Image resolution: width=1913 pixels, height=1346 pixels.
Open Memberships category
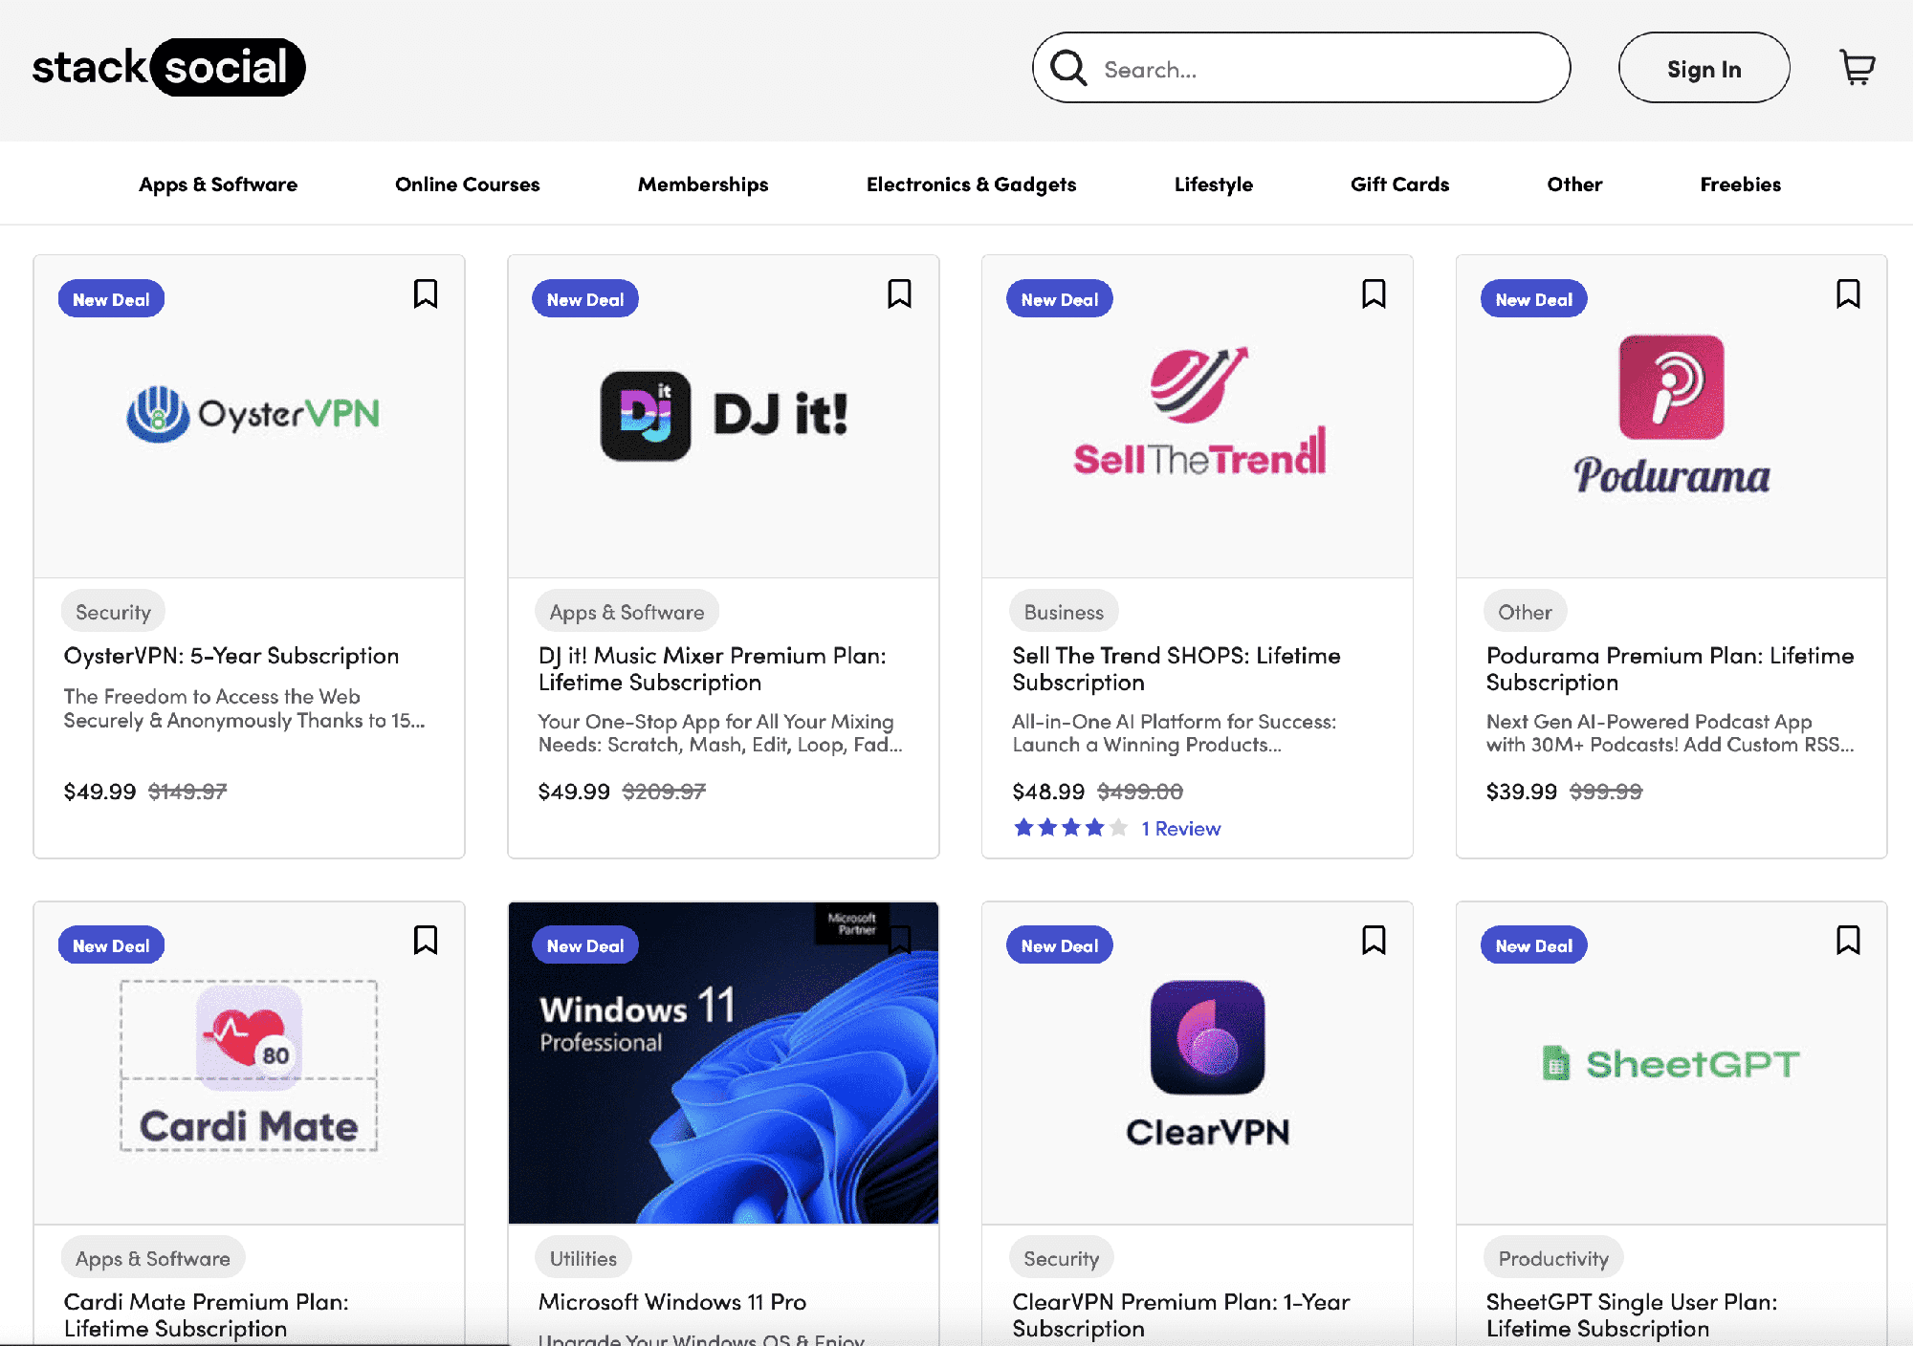click(703, 185)
